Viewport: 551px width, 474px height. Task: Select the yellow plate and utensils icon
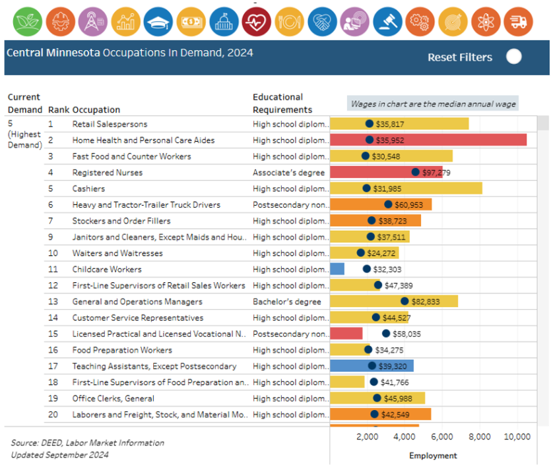[x=289, y=22]
